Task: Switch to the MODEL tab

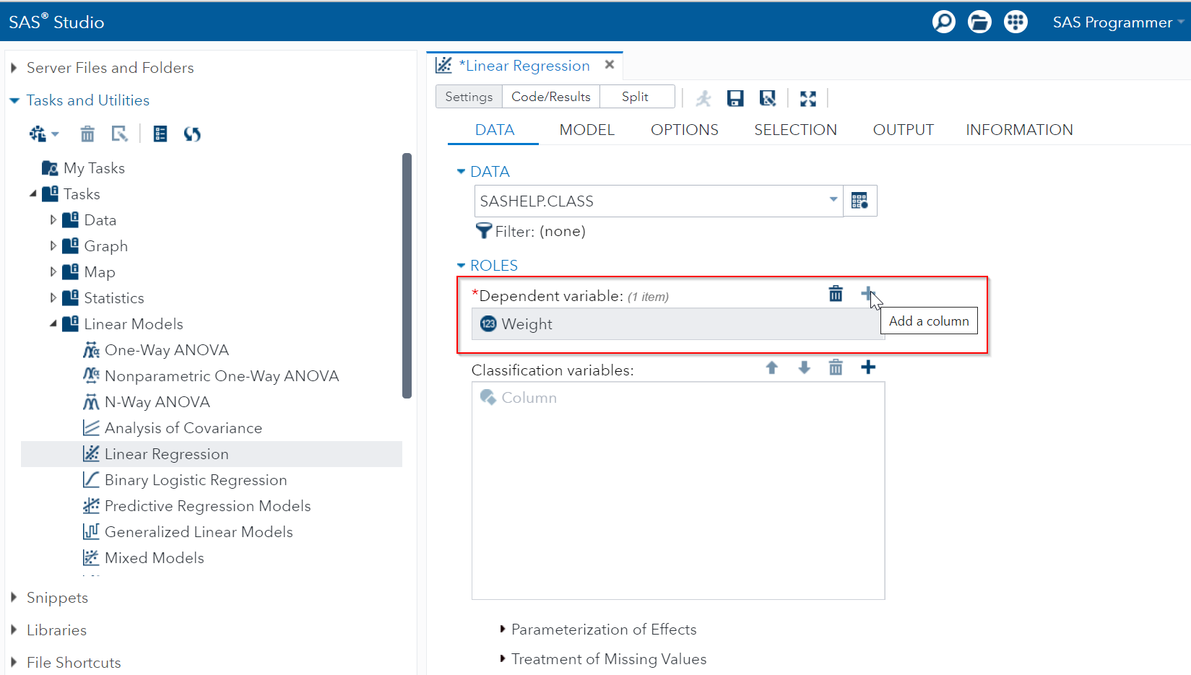Action: [x=586, y=130]
